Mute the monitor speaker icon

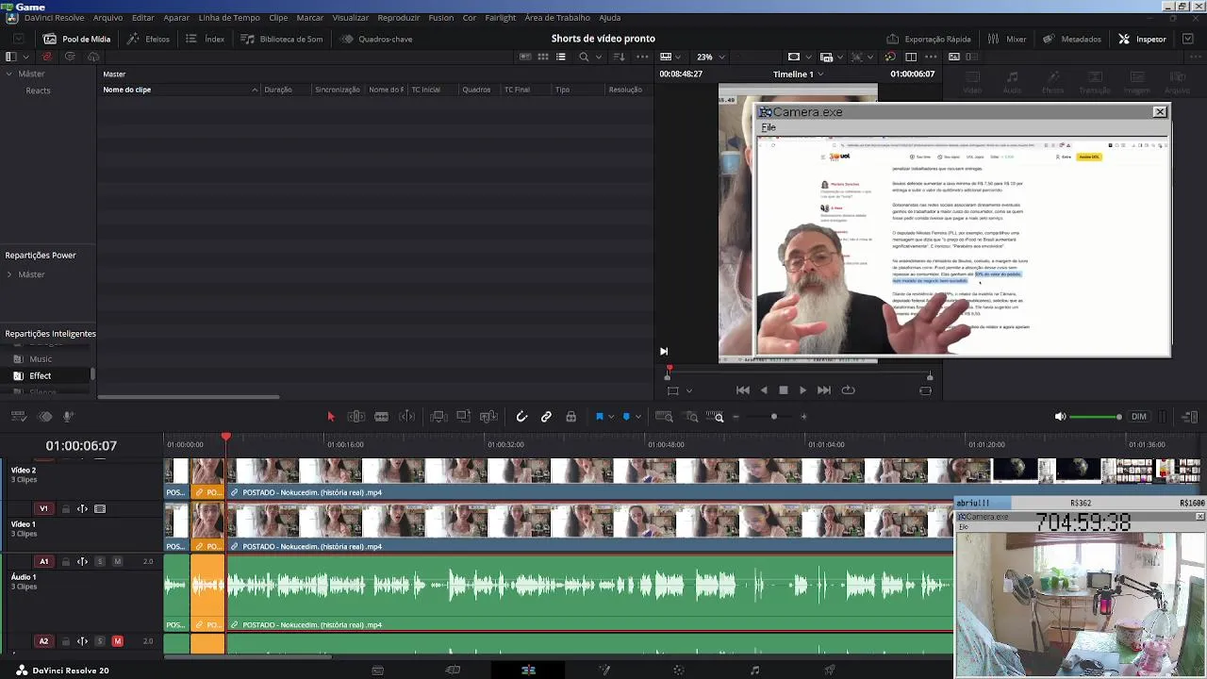tap(1060, 417)
